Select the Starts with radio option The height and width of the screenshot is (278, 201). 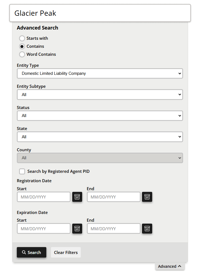pos(22,38)
